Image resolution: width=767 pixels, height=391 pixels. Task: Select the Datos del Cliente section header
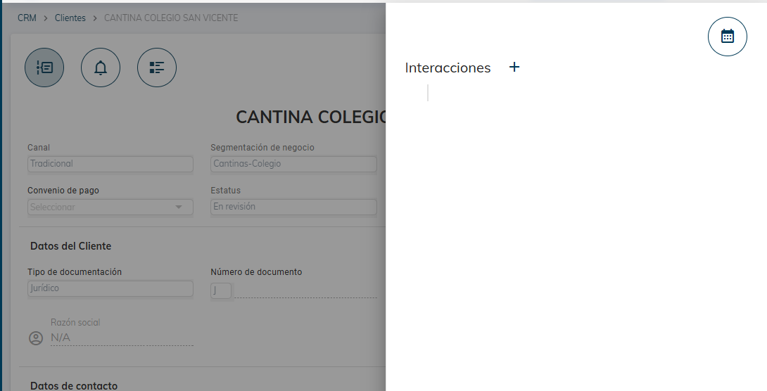coord(70,246)
